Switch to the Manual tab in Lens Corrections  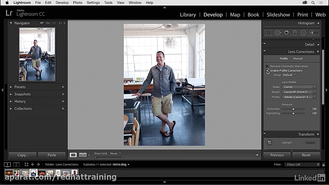coord(298,58)
